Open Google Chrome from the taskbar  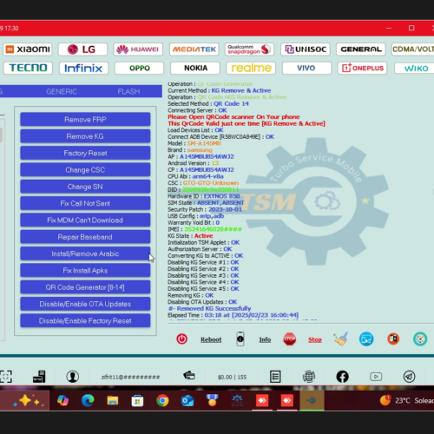coord(162,401)
